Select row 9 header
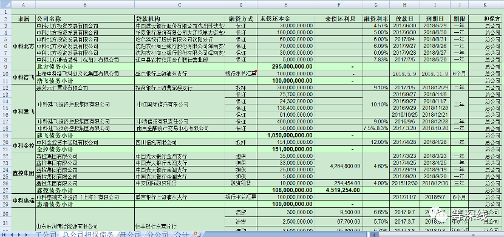Image resolution: width=504 pixels, height=237 pixels. [x=5, y=67]
